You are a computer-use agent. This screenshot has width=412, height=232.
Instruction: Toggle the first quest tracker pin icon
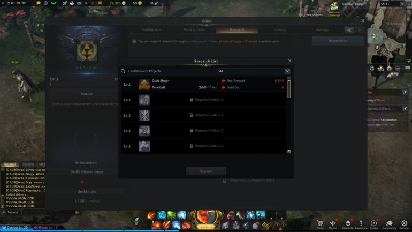(405, 92)
